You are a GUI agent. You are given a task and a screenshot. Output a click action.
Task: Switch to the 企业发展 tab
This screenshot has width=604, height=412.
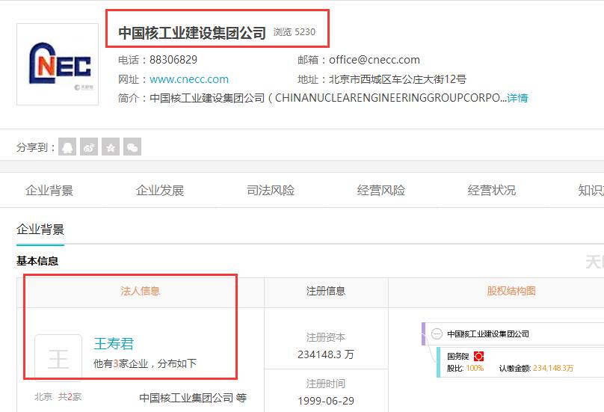[160, 190]
